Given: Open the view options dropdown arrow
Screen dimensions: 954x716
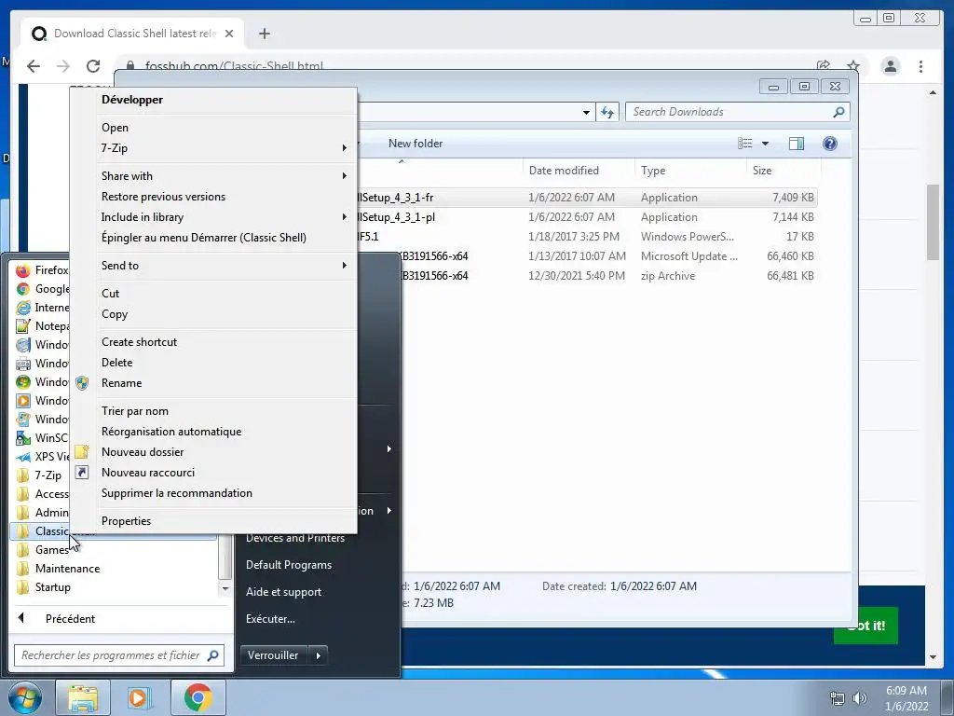Looking at the screenshot, I should [766, 144].
